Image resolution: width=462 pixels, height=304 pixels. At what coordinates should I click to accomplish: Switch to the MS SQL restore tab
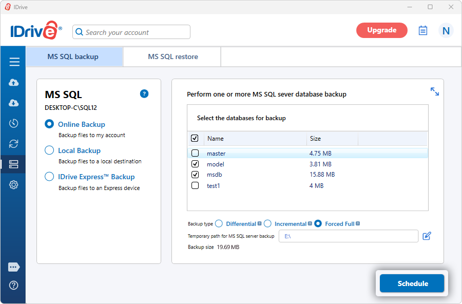coord(172,56)
